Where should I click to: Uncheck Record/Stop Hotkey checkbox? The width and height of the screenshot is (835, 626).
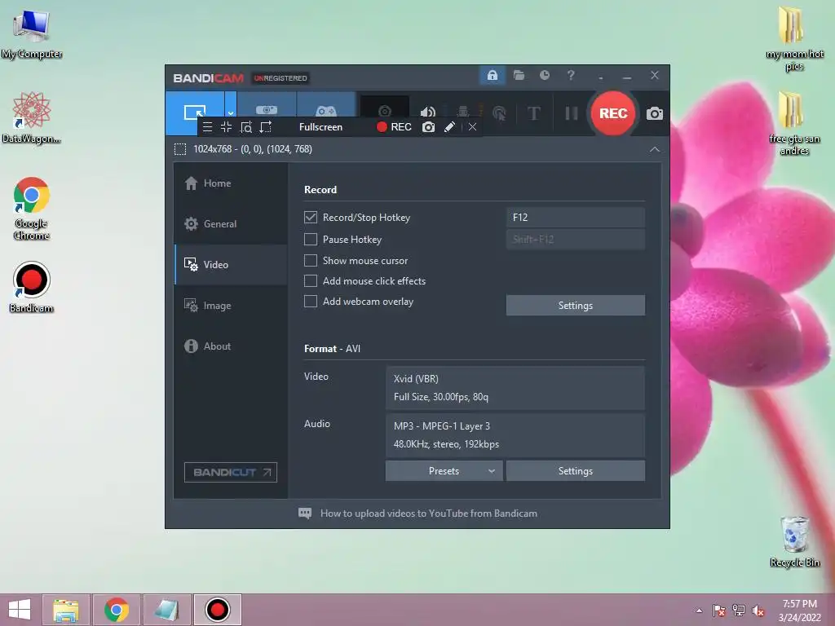pyautogui.click(x=311, y=217)
